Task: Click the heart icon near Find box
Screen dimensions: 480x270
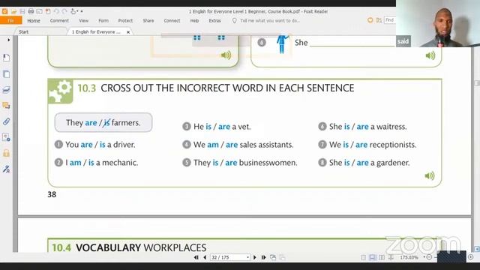Action: (x=370, y=20)
